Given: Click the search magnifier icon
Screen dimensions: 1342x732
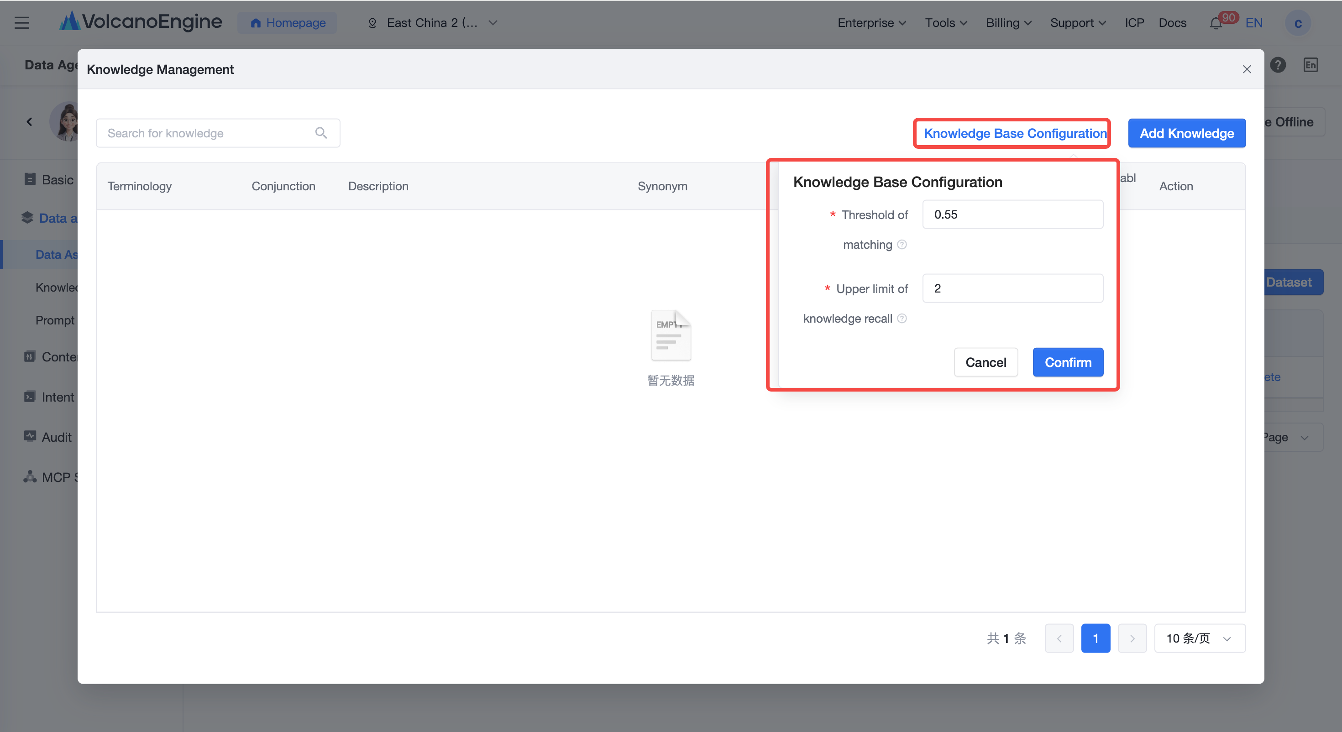Looking at the screenshot, I should (x=321, y=133).
